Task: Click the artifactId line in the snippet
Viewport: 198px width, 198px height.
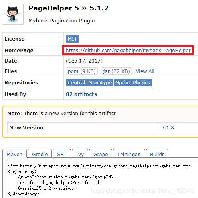Action: coord(59,182)
